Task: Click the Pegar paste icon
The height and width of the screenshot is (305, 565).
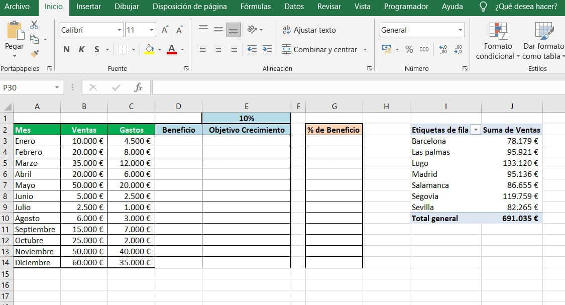Action: (x=15, y=30)
